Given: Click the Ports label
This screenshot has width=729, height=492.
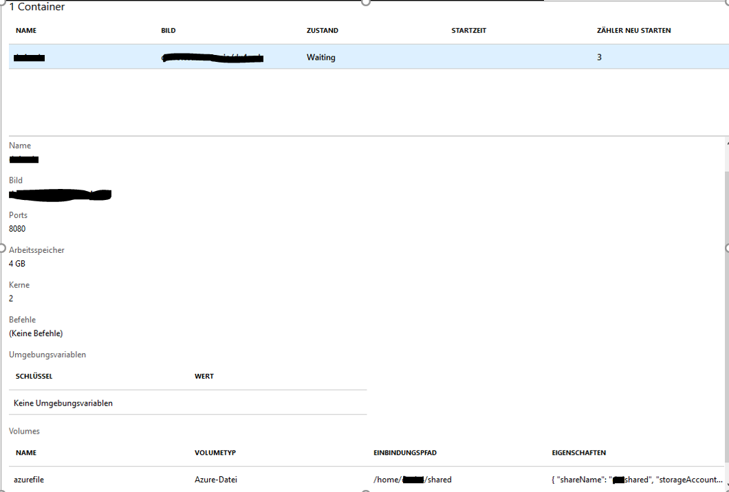Looking at the screenshot, I should [x=18, y=215].
